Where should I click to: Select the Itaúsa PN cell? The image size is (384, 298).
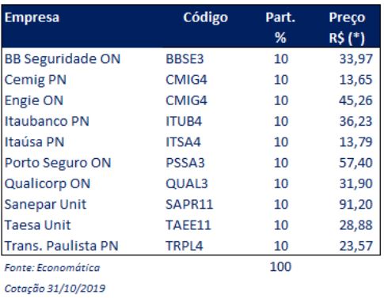tap(35, 142)
